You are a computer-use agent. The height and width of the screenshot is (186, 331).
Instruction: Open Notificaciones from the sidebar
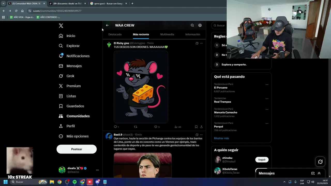pos(74,56)
